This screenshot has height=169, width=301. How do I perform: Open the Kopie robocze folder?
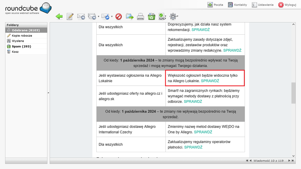point(26,36)
